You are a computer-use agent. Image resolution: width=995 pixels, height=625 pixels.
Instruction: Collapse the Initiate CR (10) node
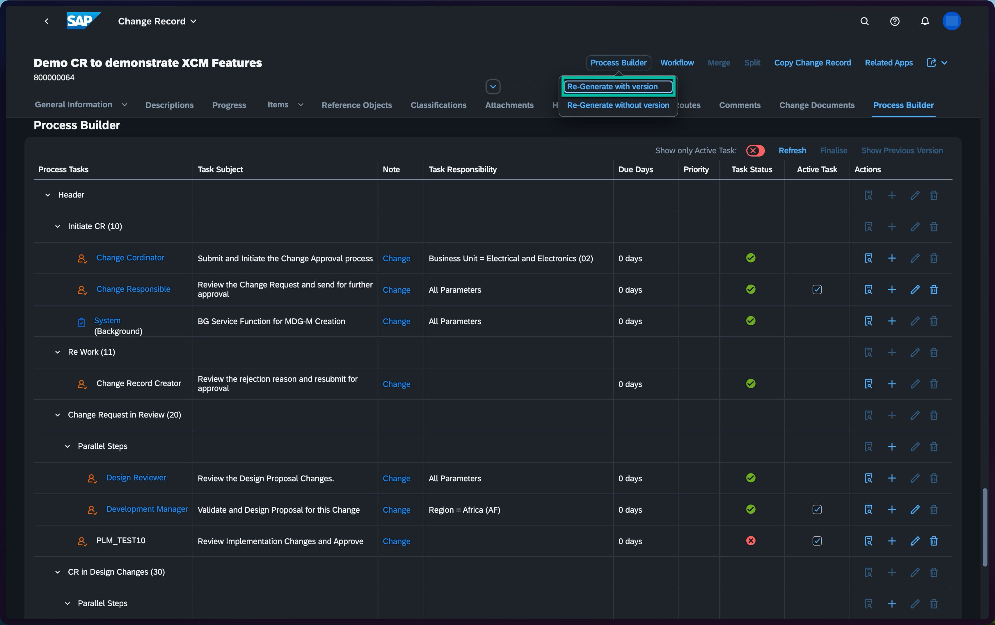57,226
